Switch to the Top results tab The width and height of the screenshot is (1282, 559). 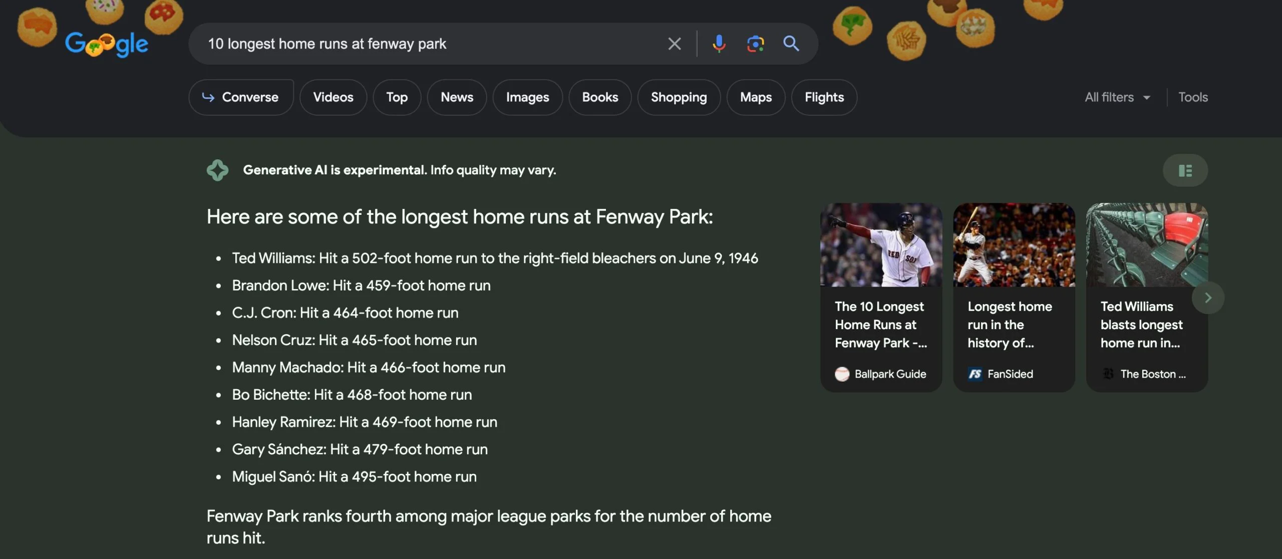click(x=397, y=97)
